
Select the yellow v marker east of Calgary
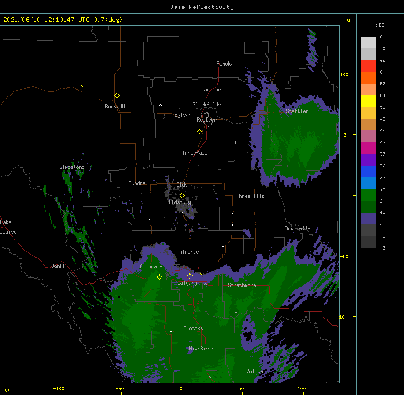coord(201,274)
